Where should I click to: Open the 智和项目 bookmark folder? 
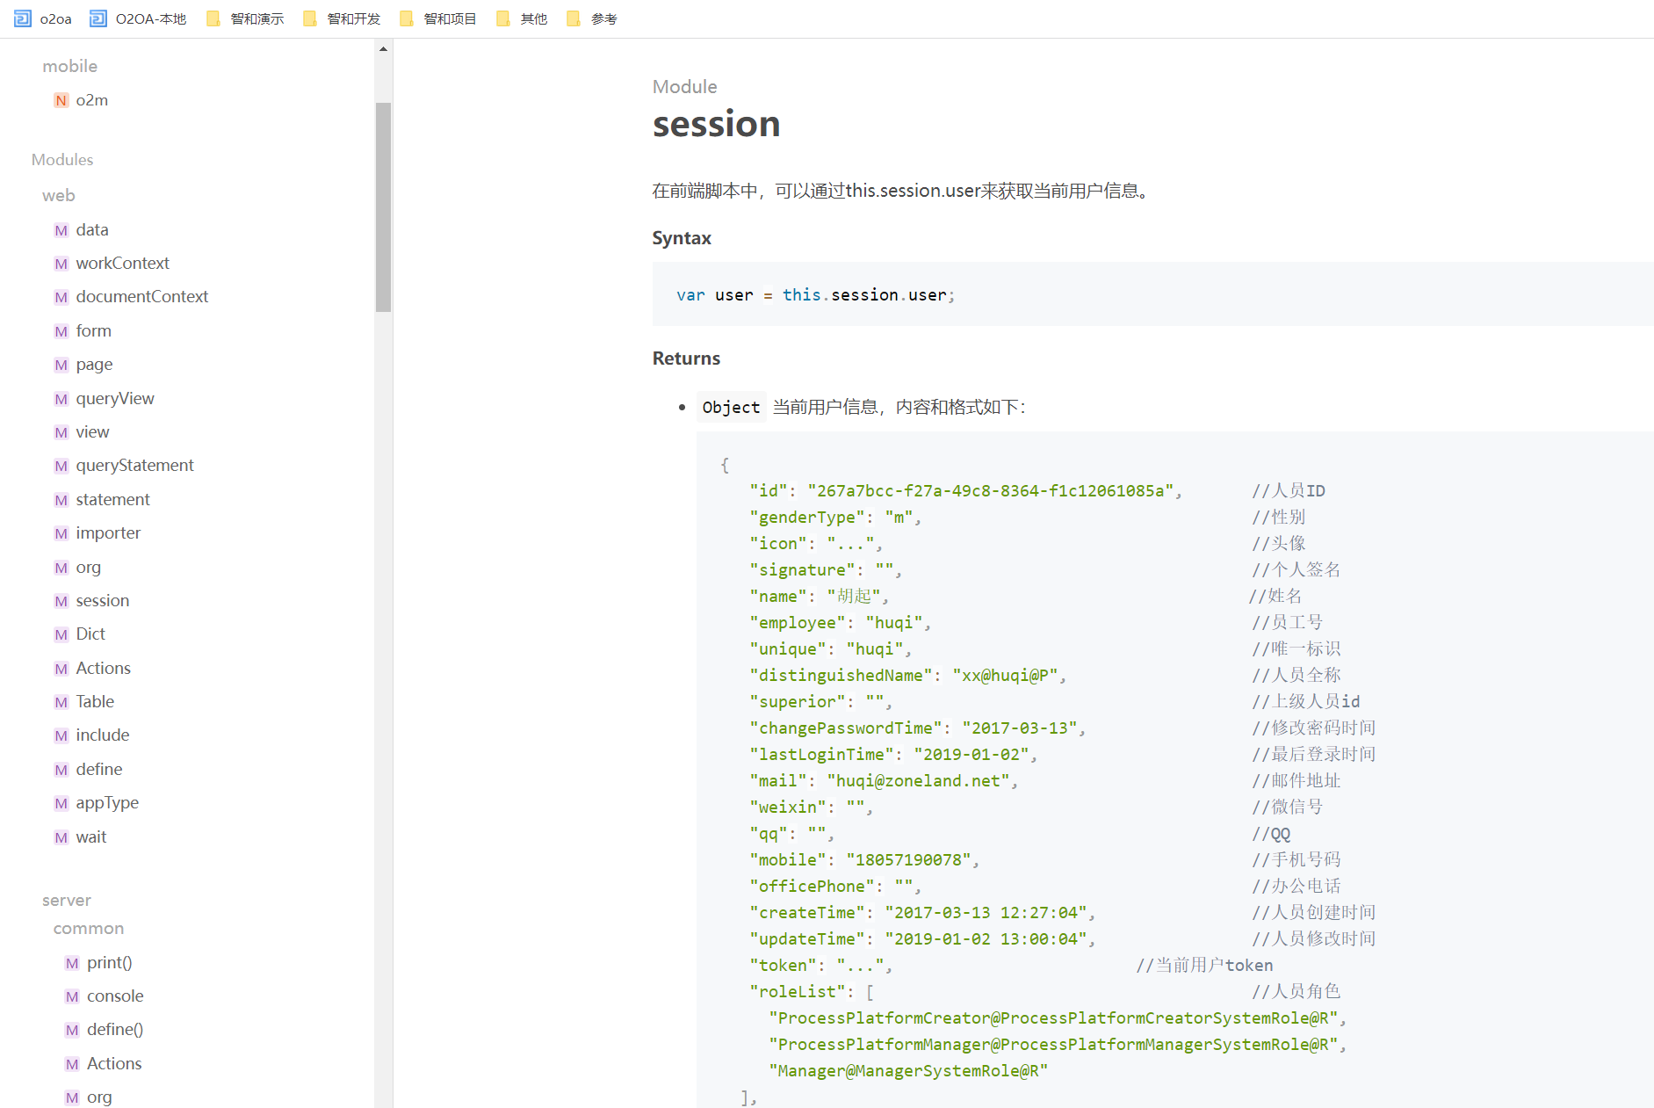[438, 18]
